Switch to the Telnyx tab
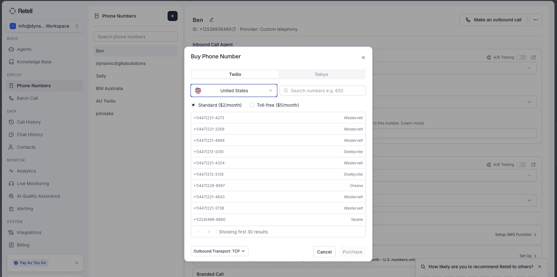This screenshot has height=277, width=557. click(x=321, y=74)
